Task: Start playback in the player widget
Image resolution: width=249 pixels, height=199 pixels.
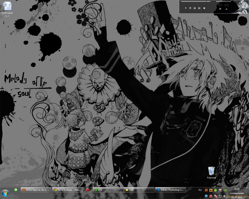Action: 186,8
